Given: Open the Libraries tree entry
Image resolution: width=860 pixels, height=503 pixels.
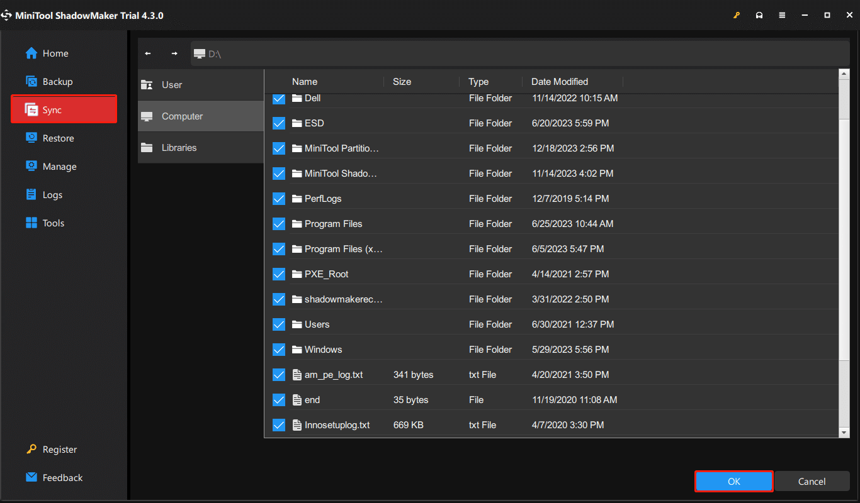Looking at the screenshot, I should pos(179,147).
